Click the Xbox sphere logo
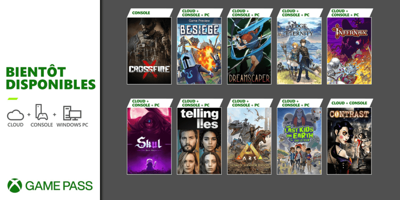Image resolution: width=400 pixels, height=200 pixels. (14, 186)
